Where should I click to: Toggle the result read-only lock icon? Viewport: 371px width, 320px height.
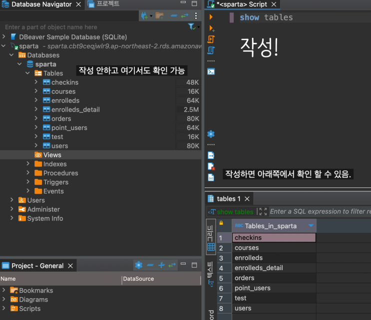point(221,223)
